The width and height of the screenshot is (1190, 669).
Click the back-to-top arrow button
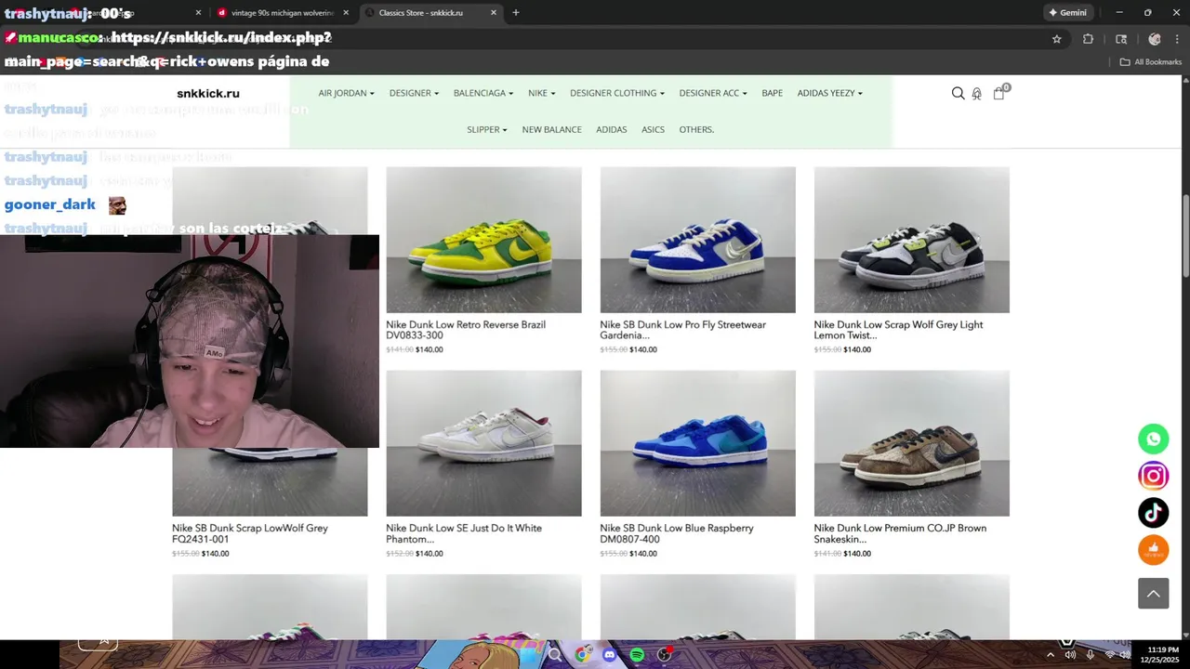[1154, 593]
